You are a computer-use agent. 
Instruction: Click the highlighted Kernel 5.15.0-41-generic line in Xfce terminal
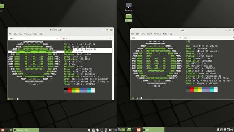pos(80,49)
